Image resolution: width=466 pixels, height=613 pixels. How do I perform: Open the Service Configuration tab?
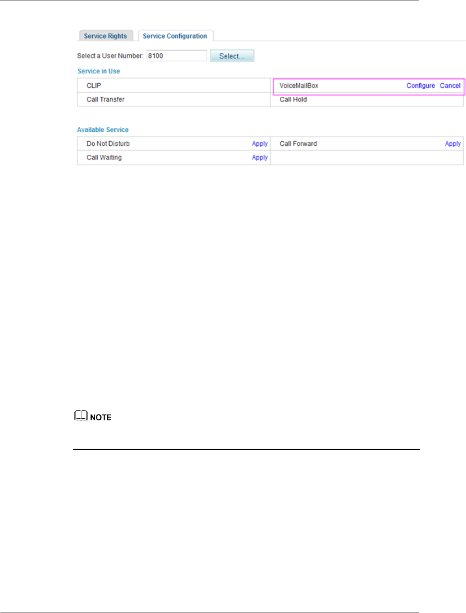175,36
